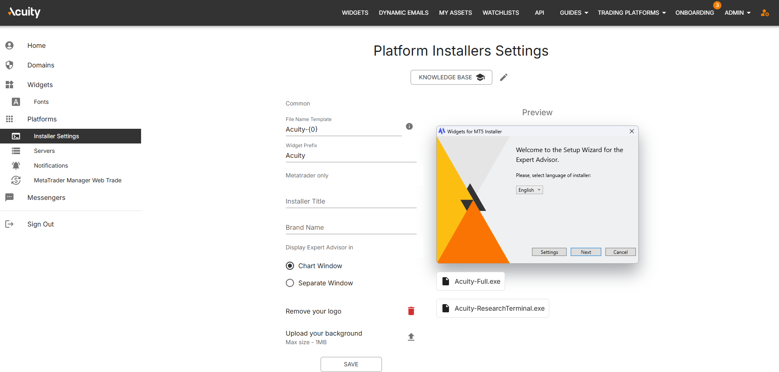Screen dimensions: 779x372
Task: Open Servers in the sidebar
Action: click(x=44, y=151)
